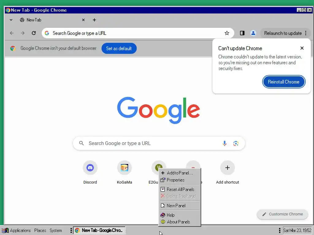Click the Google logo
The height and width of the screenshot is (235, 314).
(159, 110)
